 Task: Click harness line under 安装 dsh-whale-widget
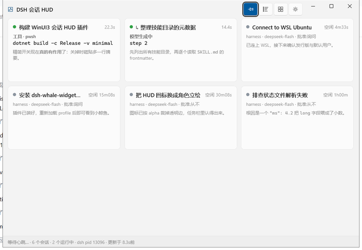click(x=48, y=104)
